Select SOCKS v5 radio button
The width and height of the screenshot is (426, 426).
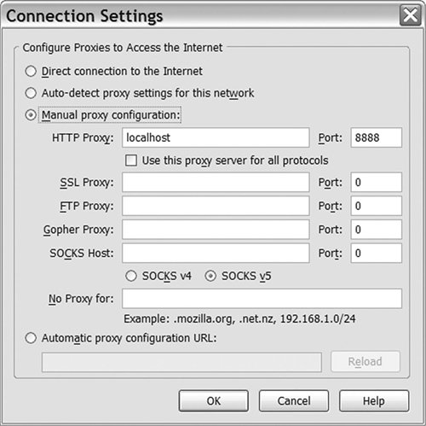[x=210, y=276]
